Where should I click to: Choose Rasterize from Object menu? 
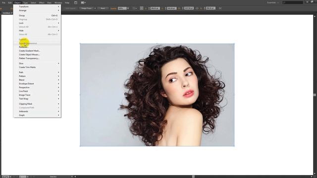[x=37, y=47]
